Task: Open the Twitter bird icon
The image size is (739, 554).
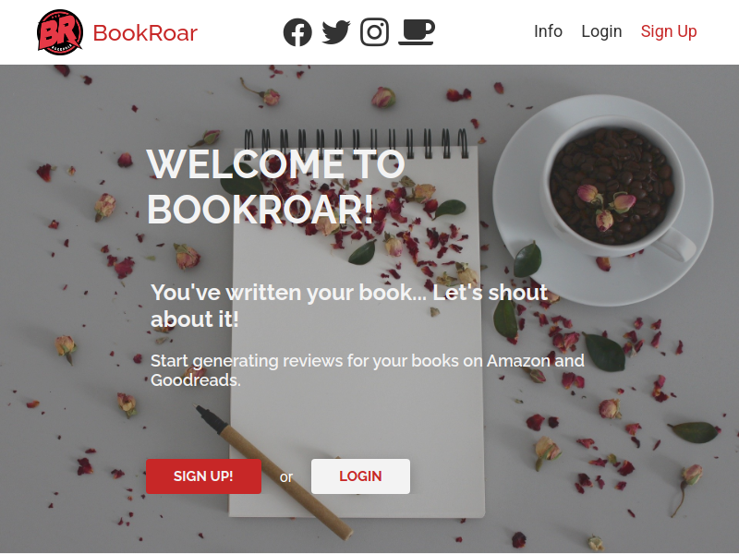Action: [x=336, y=32]
